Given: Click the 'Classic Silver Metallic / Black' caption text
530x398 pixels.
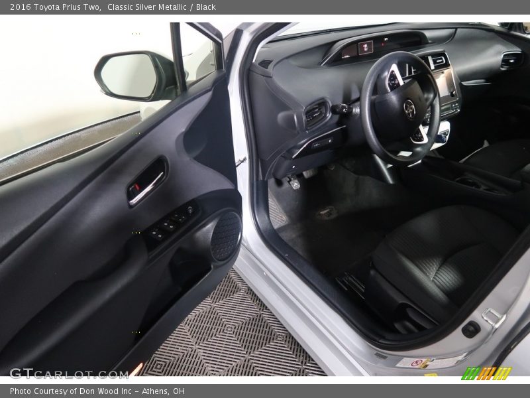Looking at the screenshot, I should (162, 7).
